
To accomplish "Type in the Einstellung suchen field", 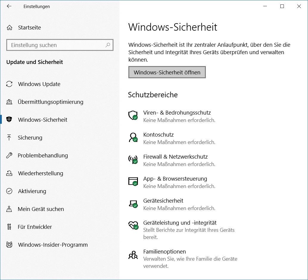I will 57,45.
